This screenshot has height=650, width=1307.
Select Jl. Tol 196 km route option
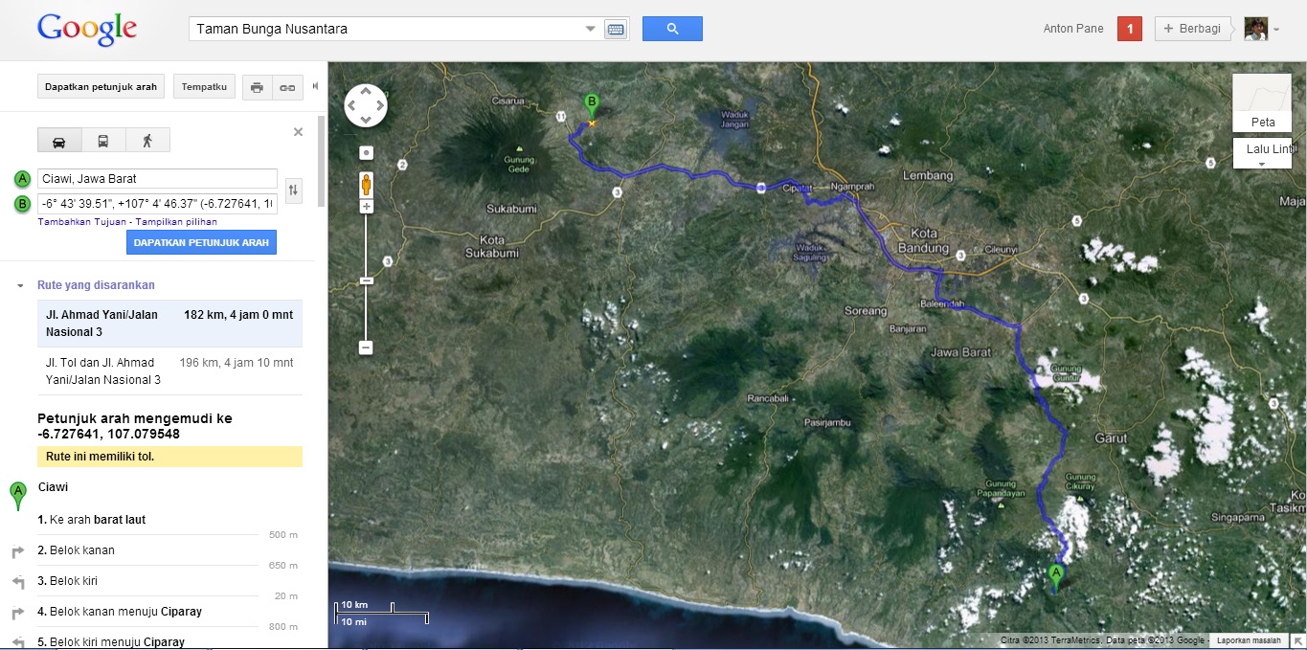(x=169, y=371)
